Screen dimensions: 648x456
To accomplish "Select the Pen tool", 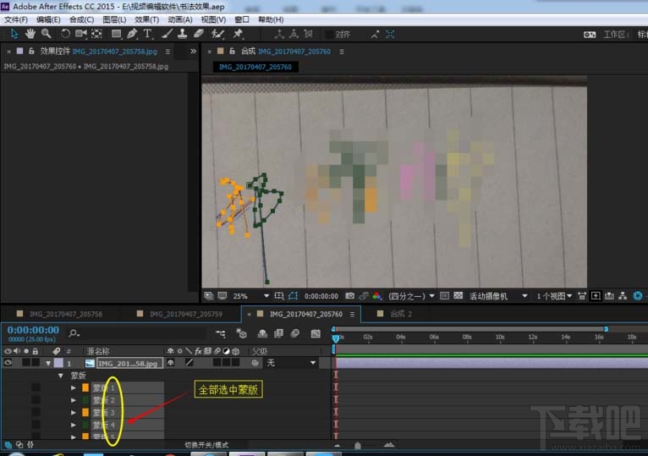I will point(131,34).
